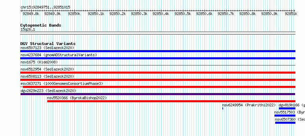The height and width of the screenshot is (136, 305).
Task: Click the Cytogenetic Bands track heading
Action: [x=41, y=25]
